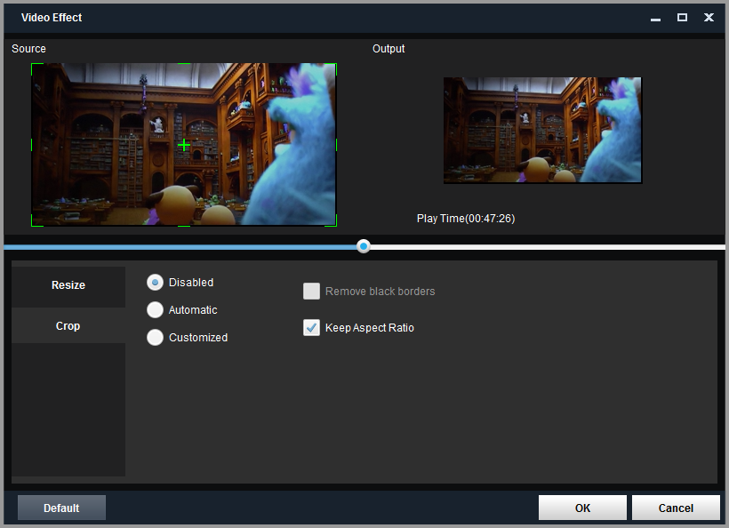
Task: Choose the Automatic resize option
Action: pyautogui.click(x=155, y=310)
